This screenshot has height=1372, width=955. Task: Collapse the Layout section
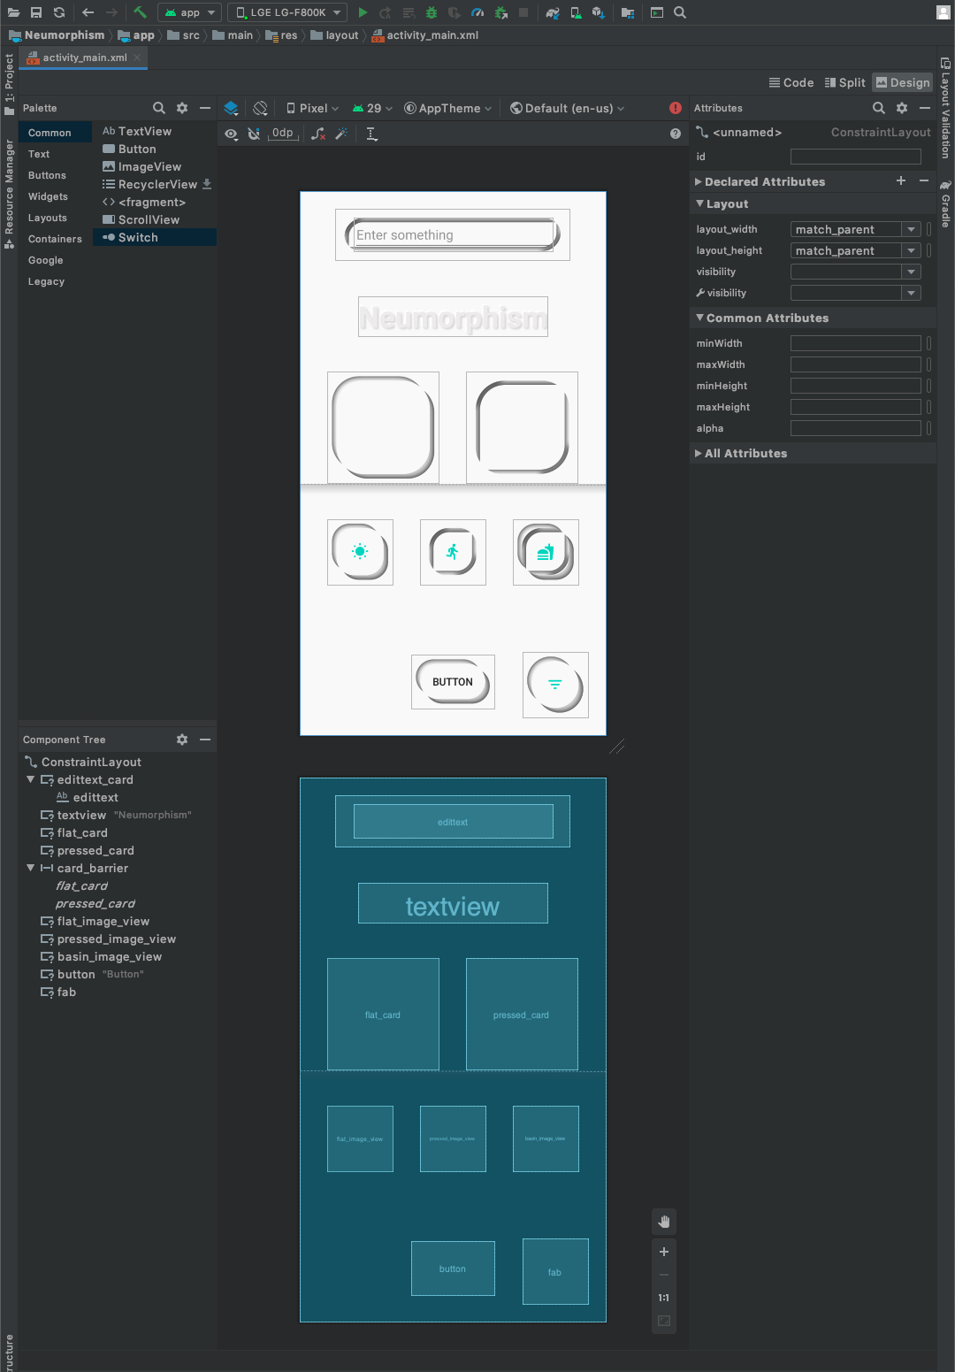tap(699, 203)
